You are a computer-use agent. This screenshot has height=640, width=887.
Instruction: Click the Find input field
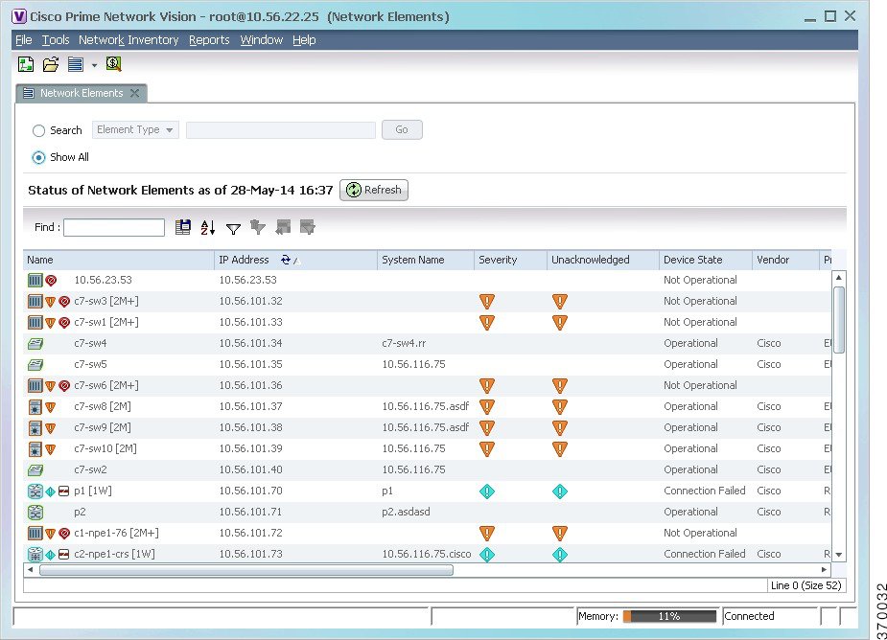pos(114,228)
